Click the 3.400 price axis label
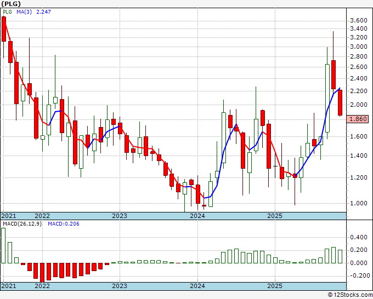373x299 pixels. click(x=359, y=28)
